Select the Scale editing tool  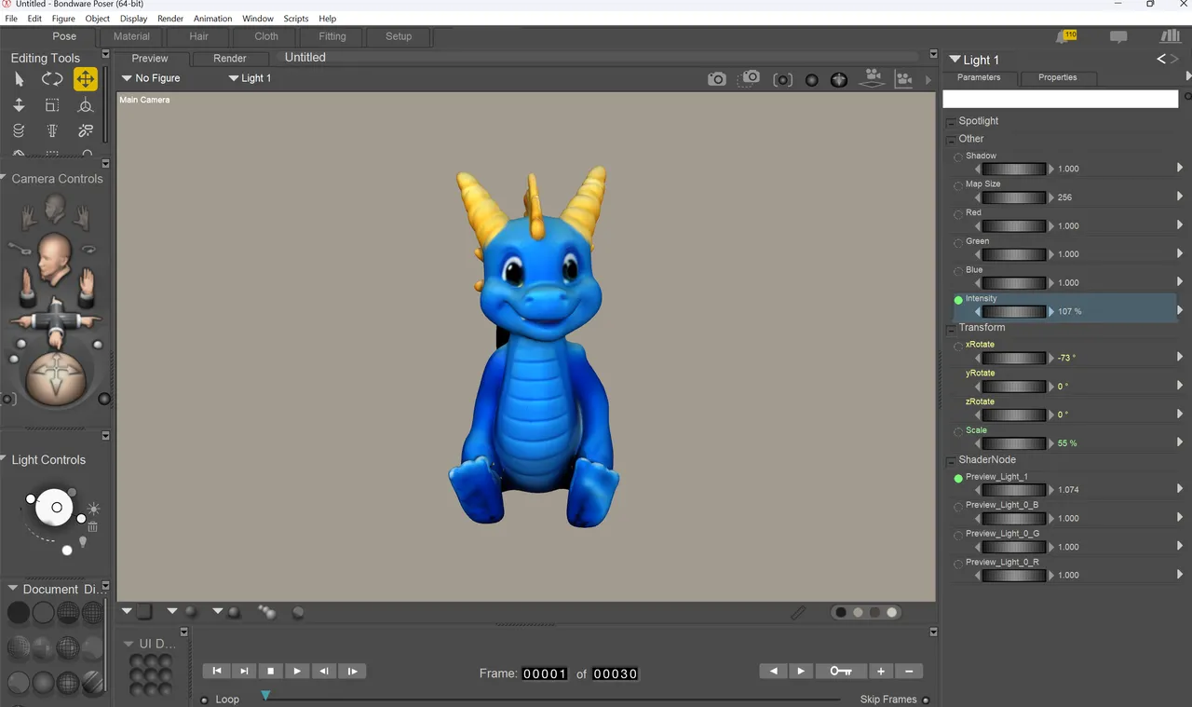point(52,105)
